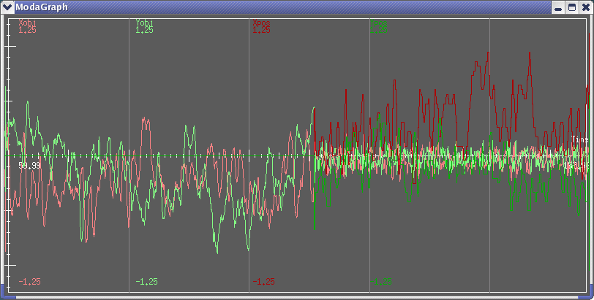Click the Xpos upper limit 1.25
The image size is (594, 300).
261,30
